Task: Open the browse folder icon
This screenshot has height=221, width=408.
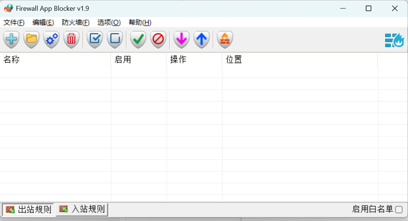Action: pyautogui.click(x=31, y=39)
